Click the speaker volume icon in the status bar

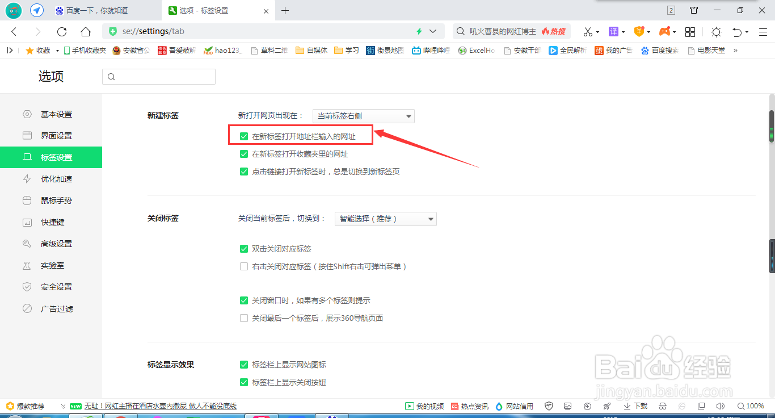(x=719, y=406)
